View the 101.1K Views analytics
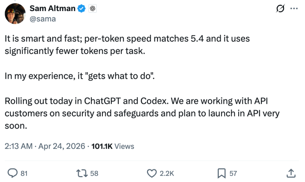 click(113, 146)
